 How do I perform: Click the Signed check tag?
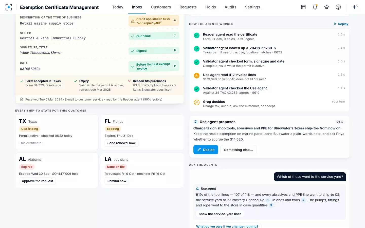154,51
